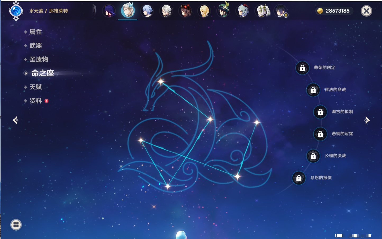
Task: Select the Hu Tao portrait with red flower hat
Action: click(185, 11)
